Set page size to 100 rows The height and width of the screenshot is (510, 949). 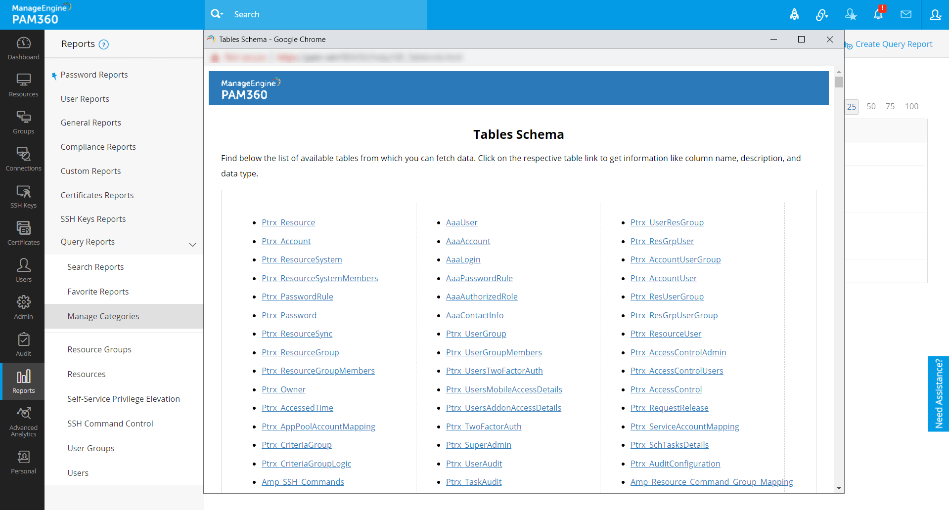[911, 107]
